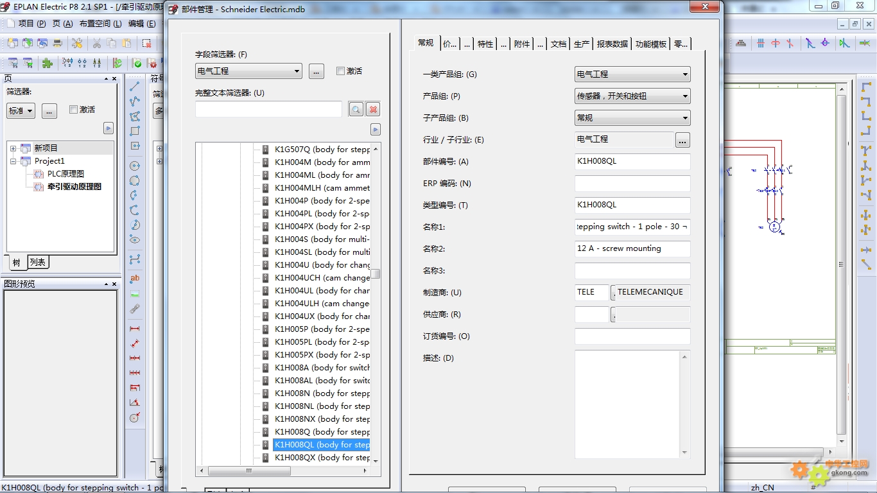Click the ERP 编码 input field
877x493 pixels.
pos(632,184)
